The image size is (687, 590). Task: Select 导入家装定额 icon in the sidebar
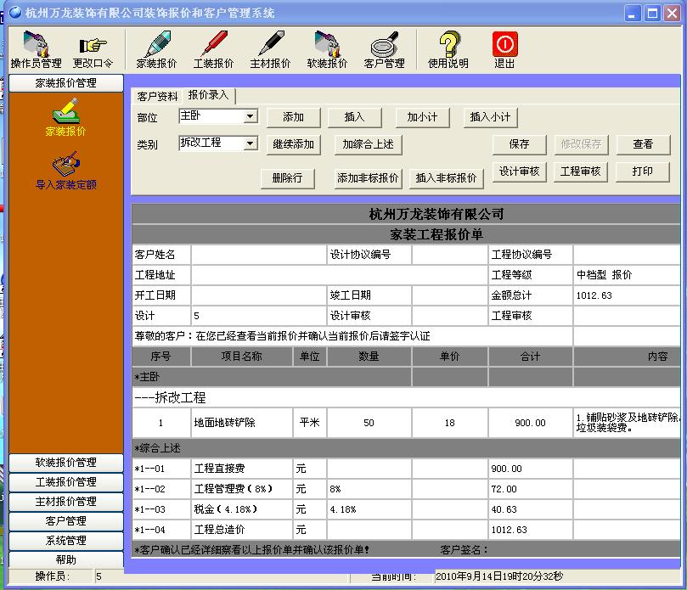coord(65,171)
